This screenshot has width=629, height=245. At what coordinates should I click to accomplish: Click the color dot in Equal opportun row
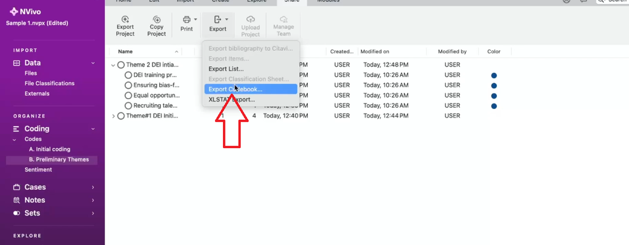pos(494,96)
